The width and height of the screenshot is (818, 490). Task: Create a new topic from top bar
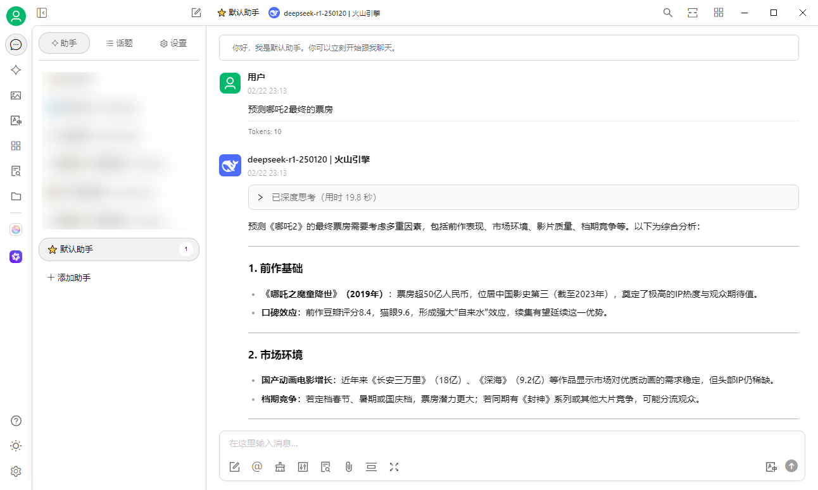[x=196, y=13]
